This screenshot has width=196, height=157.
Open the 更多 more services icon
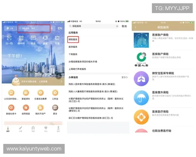(x=55, y=108)
